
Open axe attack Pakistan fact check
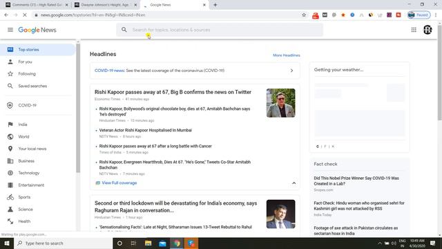356,230
